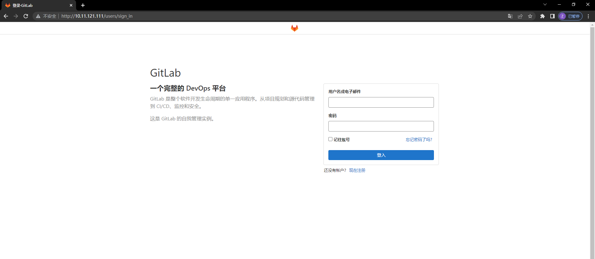Open the tab search dropdown arrow
Image resolution: width=595 pixels, height=259 pixels.
point(545,4)
